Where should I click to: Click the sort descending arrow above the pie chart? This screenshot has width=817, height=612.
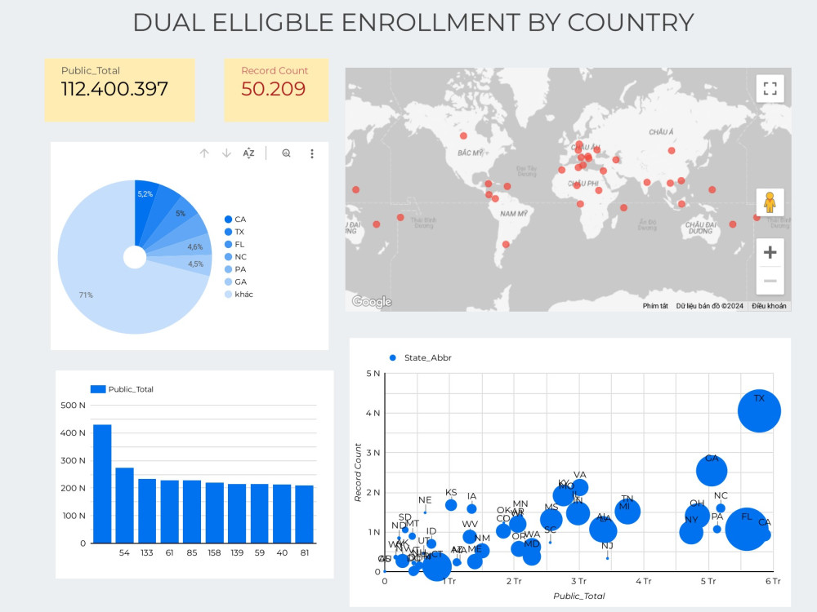pos(226,153)
